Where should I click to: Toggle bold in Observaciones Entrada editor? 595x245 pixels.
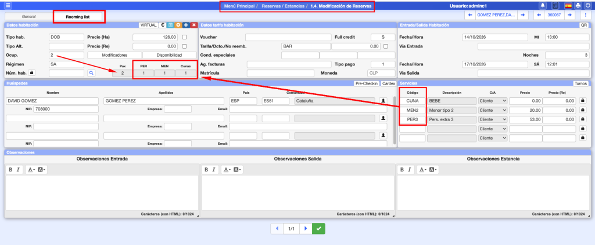pos(10,170)
